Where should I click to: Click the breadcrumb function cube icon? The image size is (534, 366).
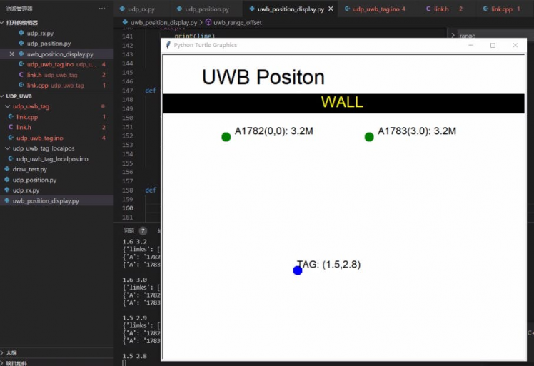[x=208, y=22]
